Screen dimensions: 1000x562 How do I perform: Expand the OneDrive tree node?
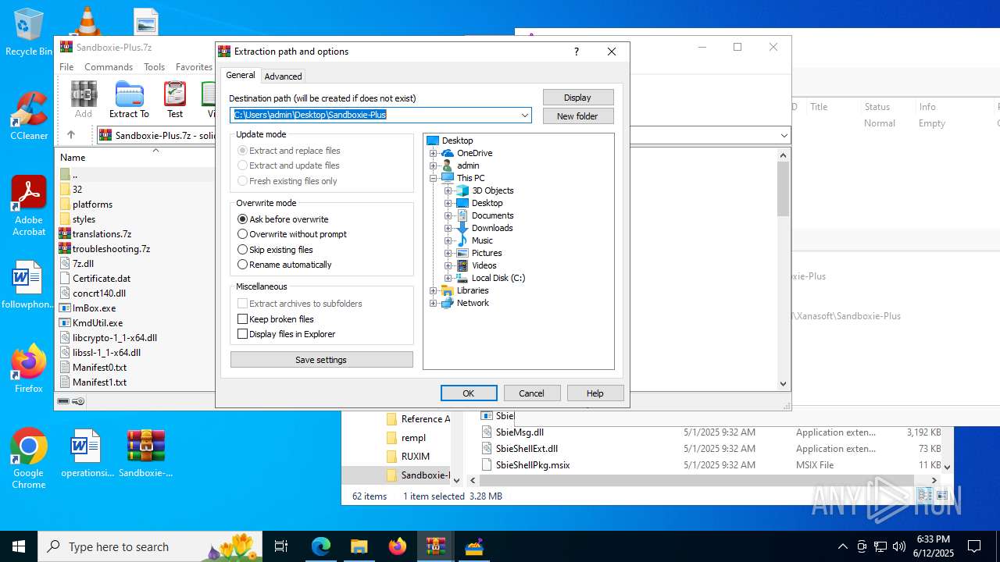pyautogui.click(x=434, y=153)
